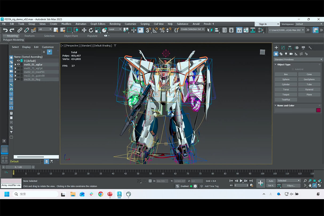Click the GeoSphere primitive button
Image resolution: width=324 pixels, height=216 pixels.
tap(309, 79)
